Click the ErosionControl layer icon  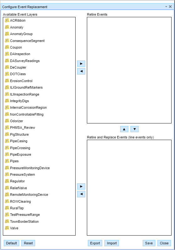pyautogui.click(x=7, y=81)
